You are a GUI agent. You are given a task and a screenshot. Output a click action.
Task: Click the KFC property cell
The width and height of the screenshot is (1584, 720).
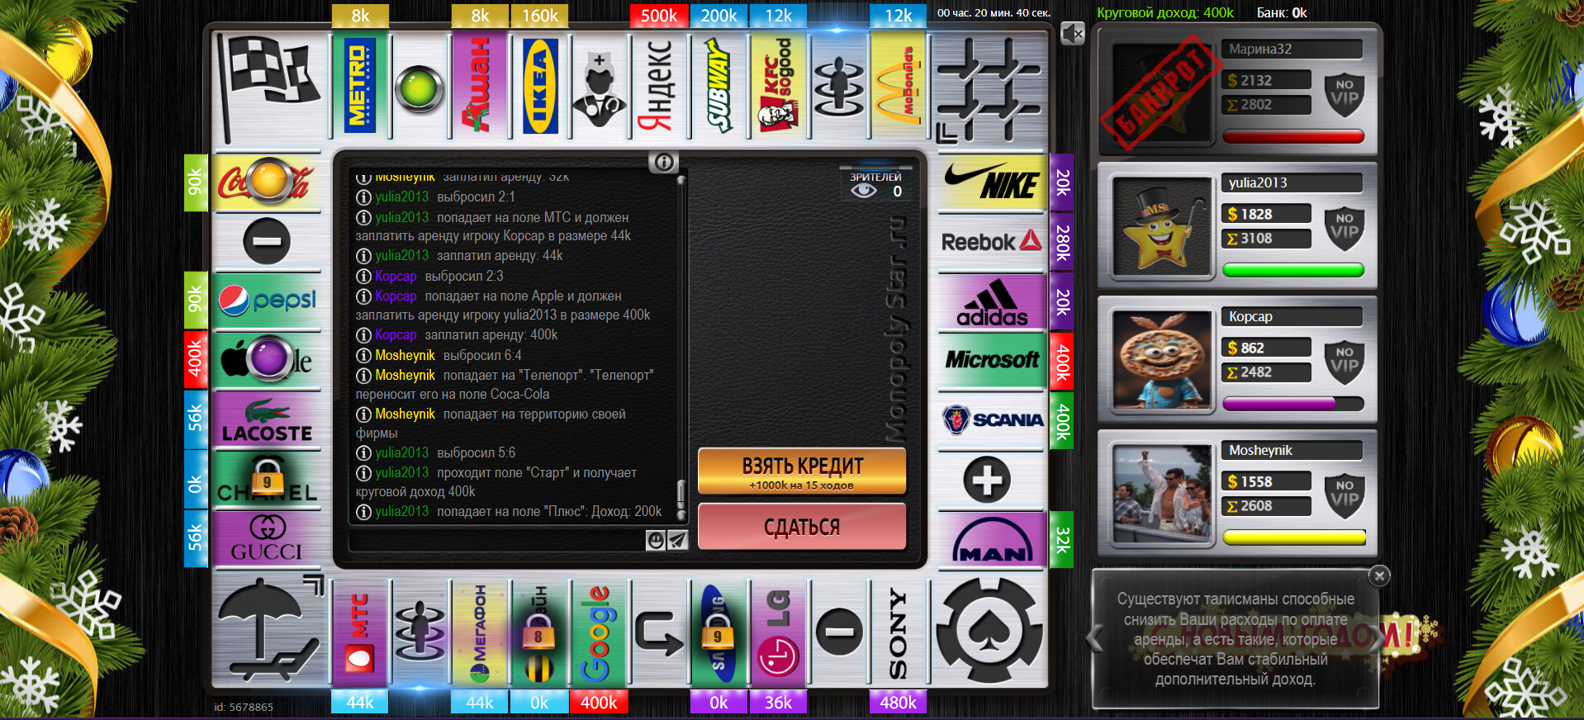779,86
